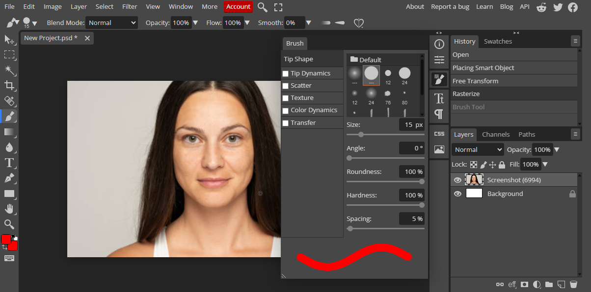
Task: Select the Gradient tool
Action: pos(9,132)
